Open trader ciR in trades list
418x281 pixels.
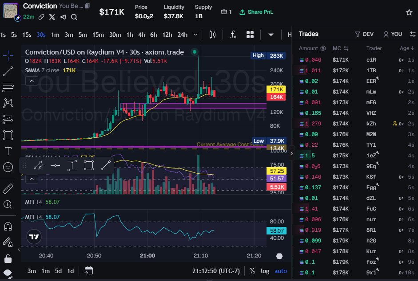(x=371, y=60)
